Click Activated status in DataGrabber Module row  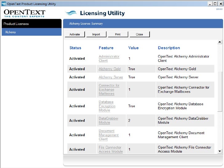77,120
